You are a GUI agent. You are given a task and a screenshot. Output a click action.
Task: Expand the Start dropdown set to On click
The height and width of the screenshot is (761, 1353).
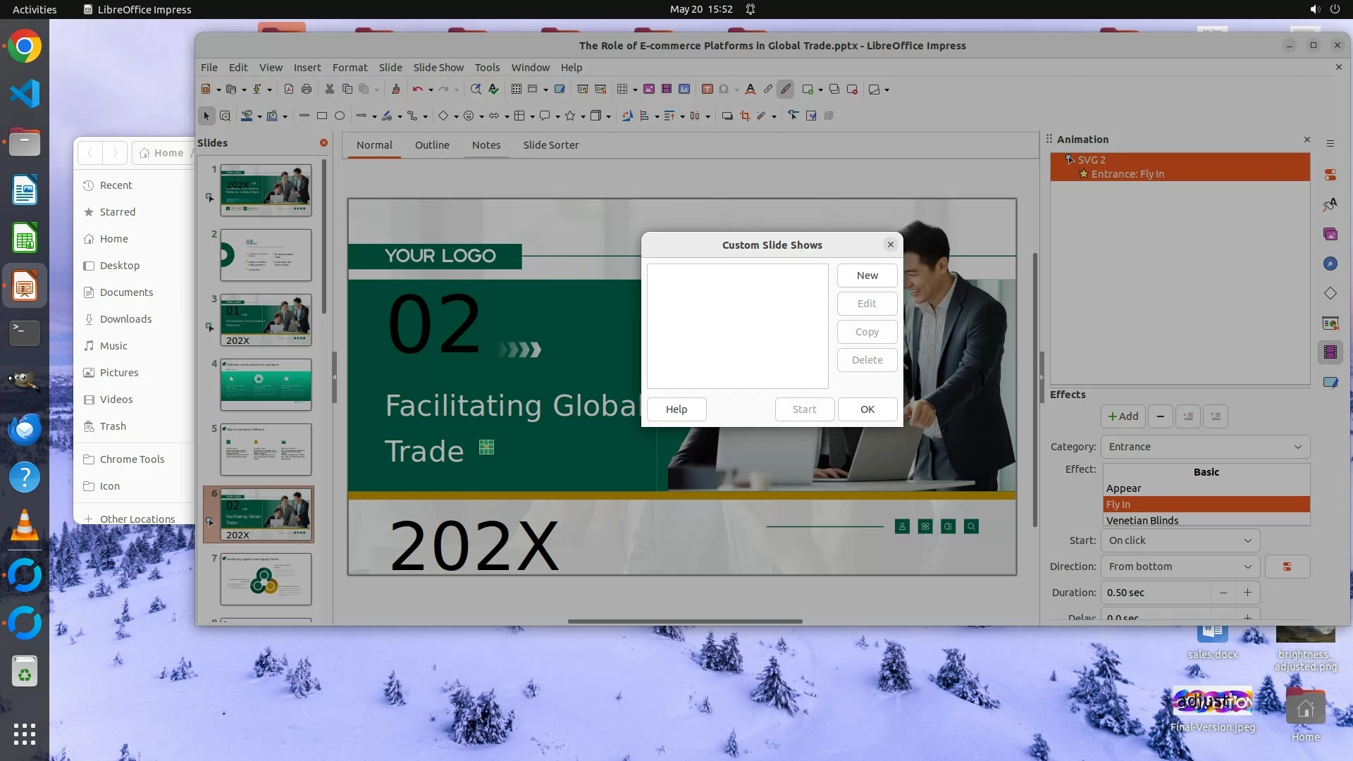click(1180, 540)
